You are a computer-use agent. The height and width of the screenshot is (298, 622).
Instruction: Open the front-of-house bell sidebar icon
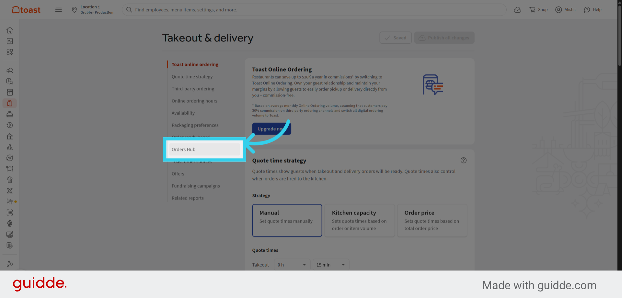[x=10, y=114]
